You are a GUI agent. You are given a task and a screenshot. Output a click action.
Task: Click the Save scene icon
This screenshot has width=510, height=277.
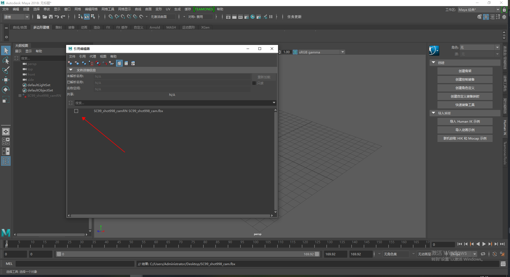click(51, 17)
